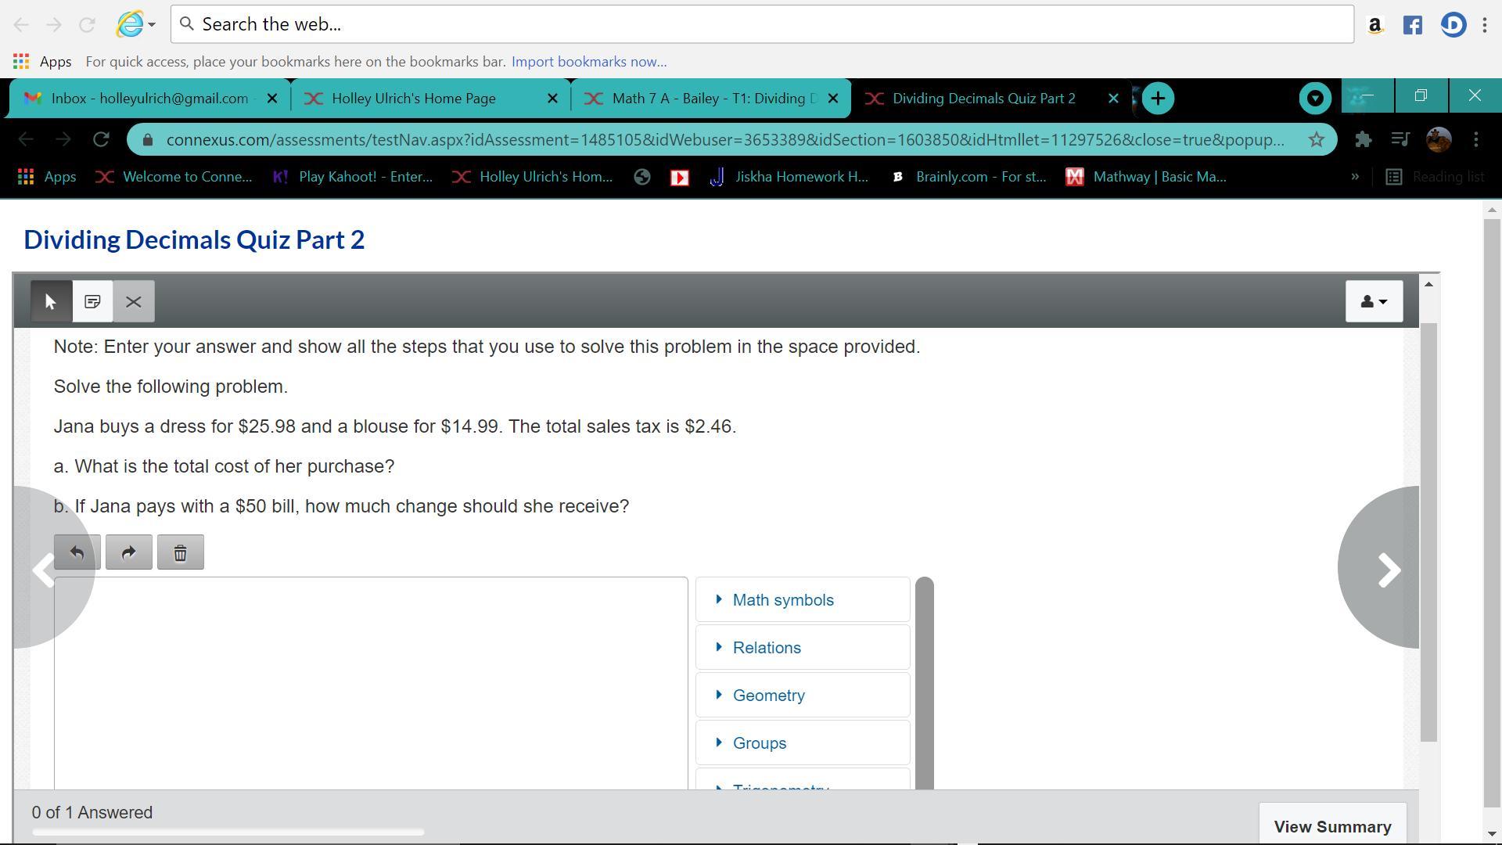Open the browser extensions puzzle icon
1502x845 pixels.
click(x=1363, y=139)
